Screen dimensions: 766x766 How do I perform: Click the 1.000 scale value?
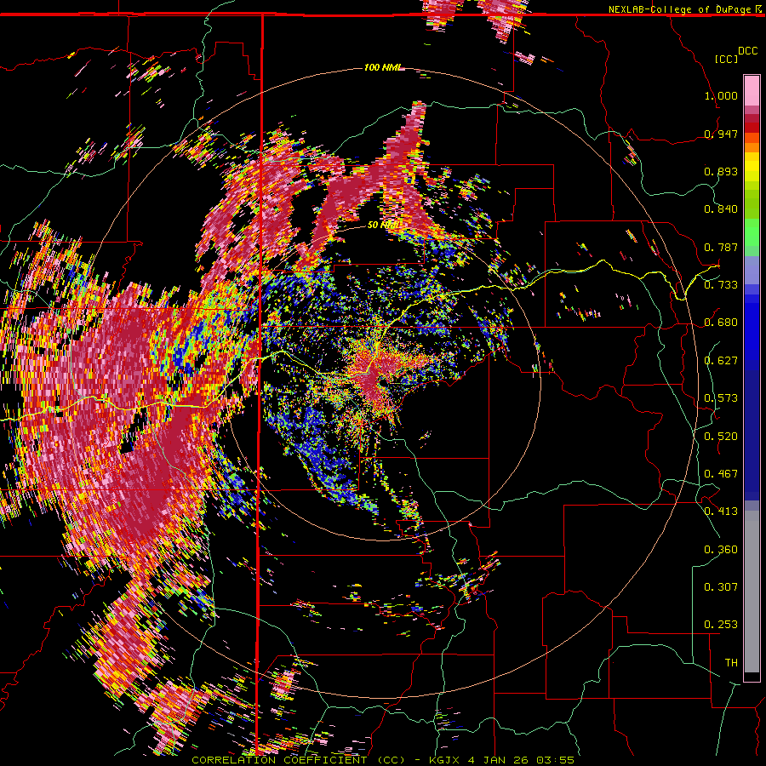721,95
